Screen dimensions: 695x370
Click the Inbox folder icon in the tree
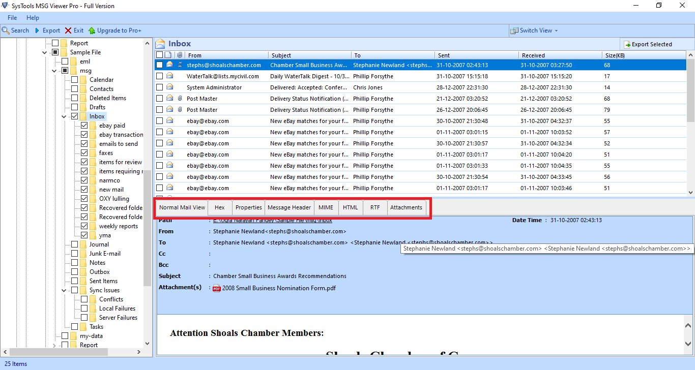[83, 116]
